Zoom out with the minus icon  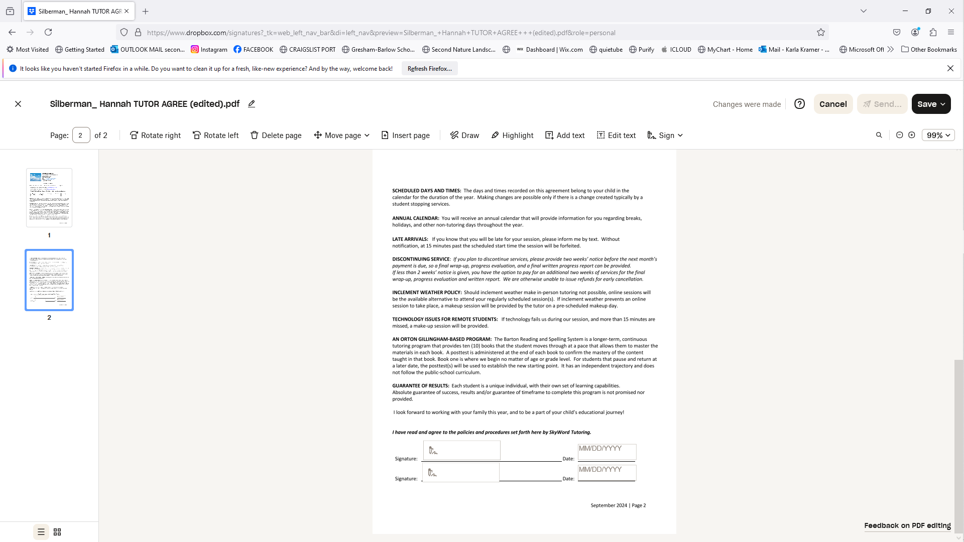click(x=899, y=135)
